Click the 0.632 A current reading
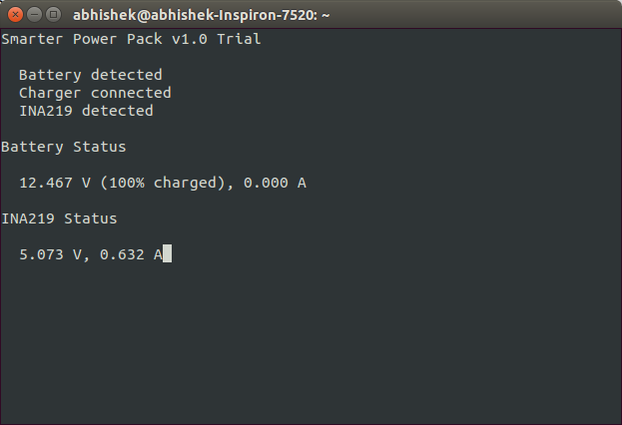Screen dimensions: 622x425 click(131, 254)
